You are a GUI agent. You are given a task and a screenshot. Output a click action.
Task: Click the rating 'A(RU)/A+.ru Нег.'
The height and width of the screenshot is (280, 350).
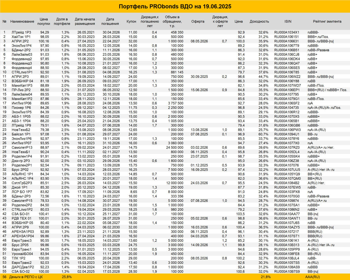pos(321,148)
